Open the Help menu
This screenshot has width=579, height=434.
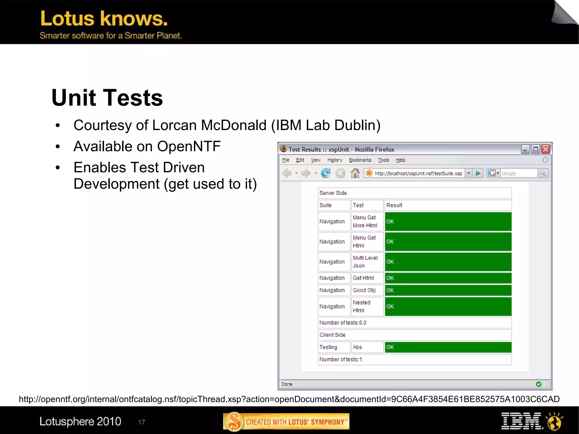[400, 160]
